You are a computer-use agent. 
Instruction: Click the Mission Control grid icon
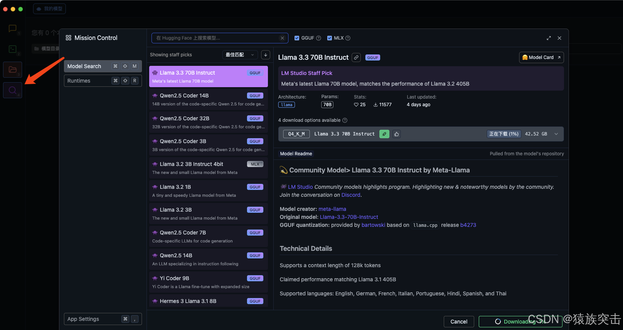69,38
